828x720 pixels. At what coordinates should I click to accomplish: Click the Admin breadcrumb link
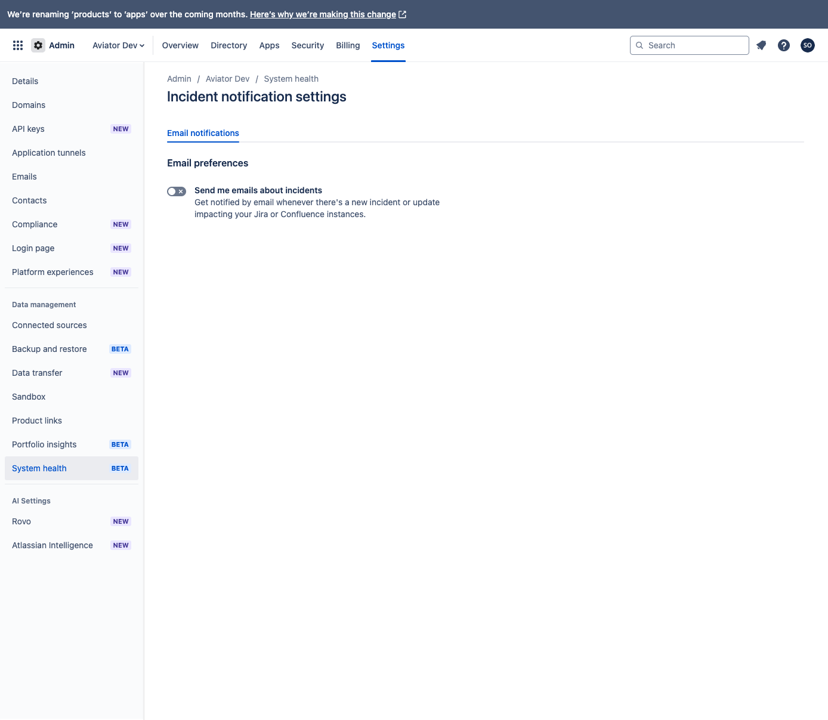pyautogui.click(x=179, y=79)
